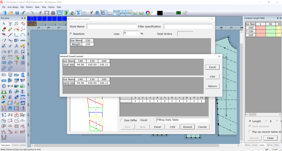The height and width of the screenshot is (151, 282).
Task: Select the compass tool in Tool pane
Action: [x=17, y=46]
